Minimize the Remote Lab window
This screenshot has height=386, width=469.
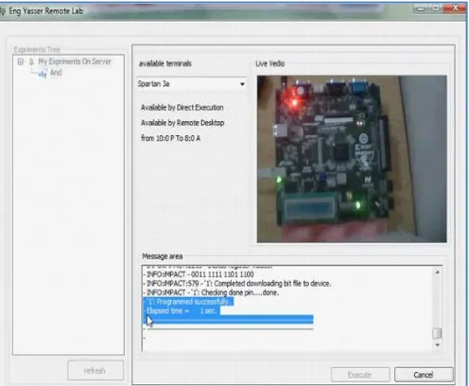(x=421, y=9)
